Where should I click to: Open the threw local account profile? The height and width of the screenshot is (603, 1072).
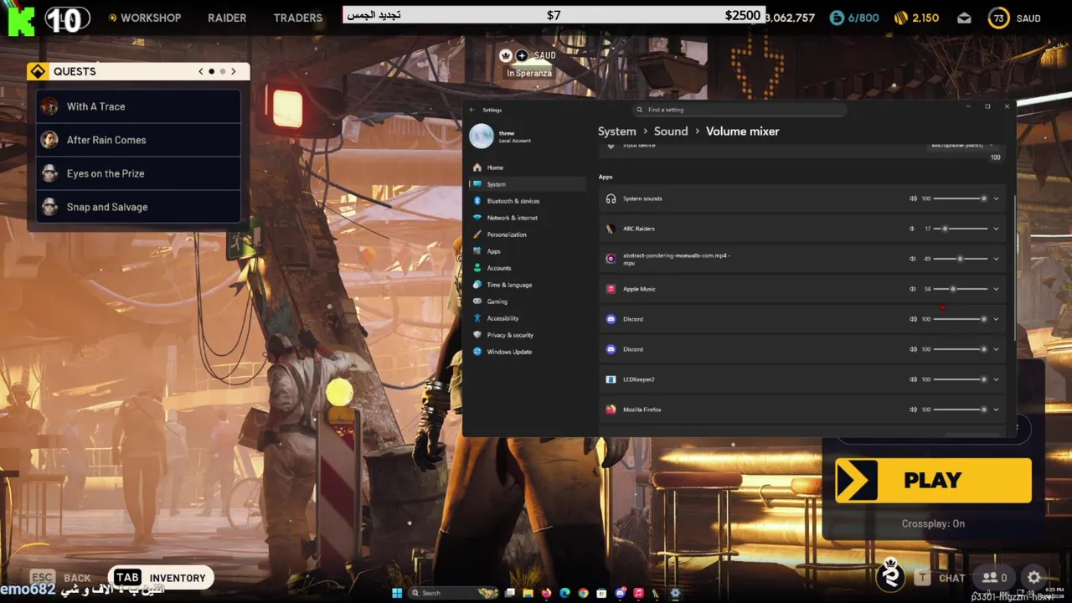pos(502,136)
